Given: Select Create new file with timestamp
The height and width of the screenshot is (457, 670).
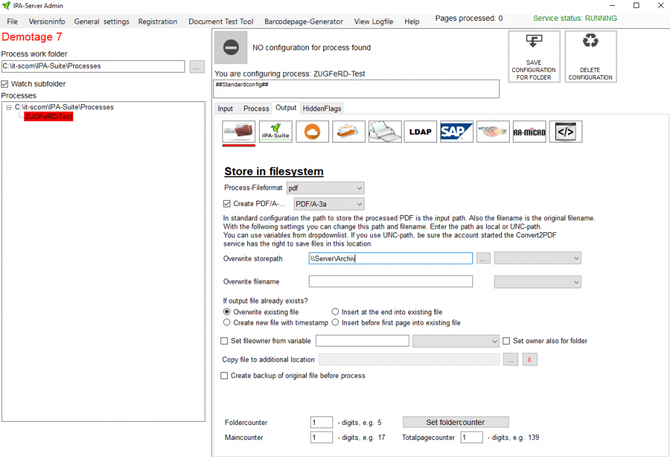Looking at the screenshot, I should pyautogui.click(x=227, y=323).
